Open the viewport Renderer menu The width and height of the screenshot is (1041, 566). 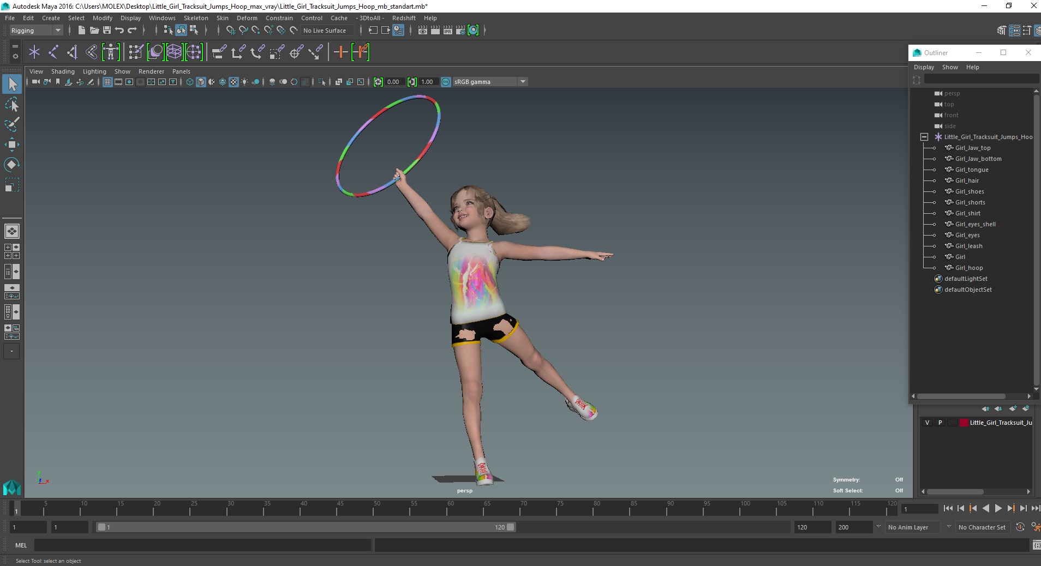151,71
